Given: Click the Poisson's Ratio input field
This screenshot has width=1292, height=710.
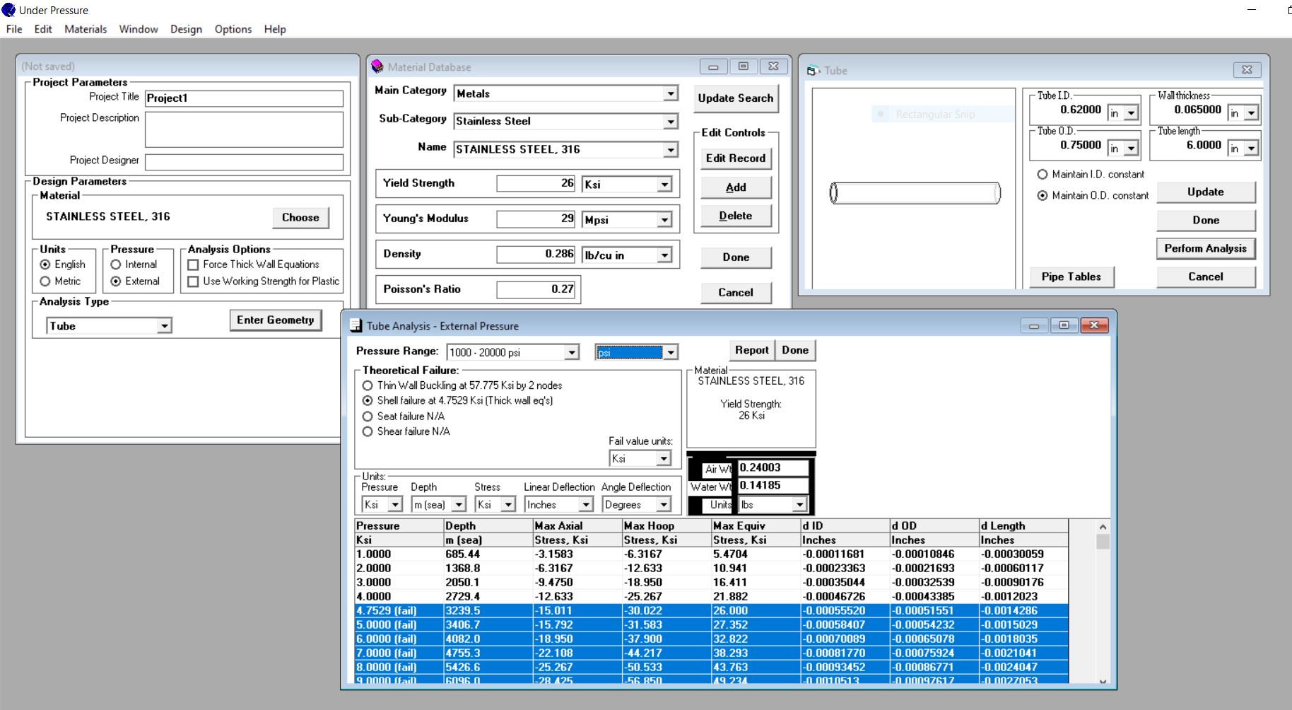Looking at the screenshot, I should pyautogui.click(x=536, y=289).
